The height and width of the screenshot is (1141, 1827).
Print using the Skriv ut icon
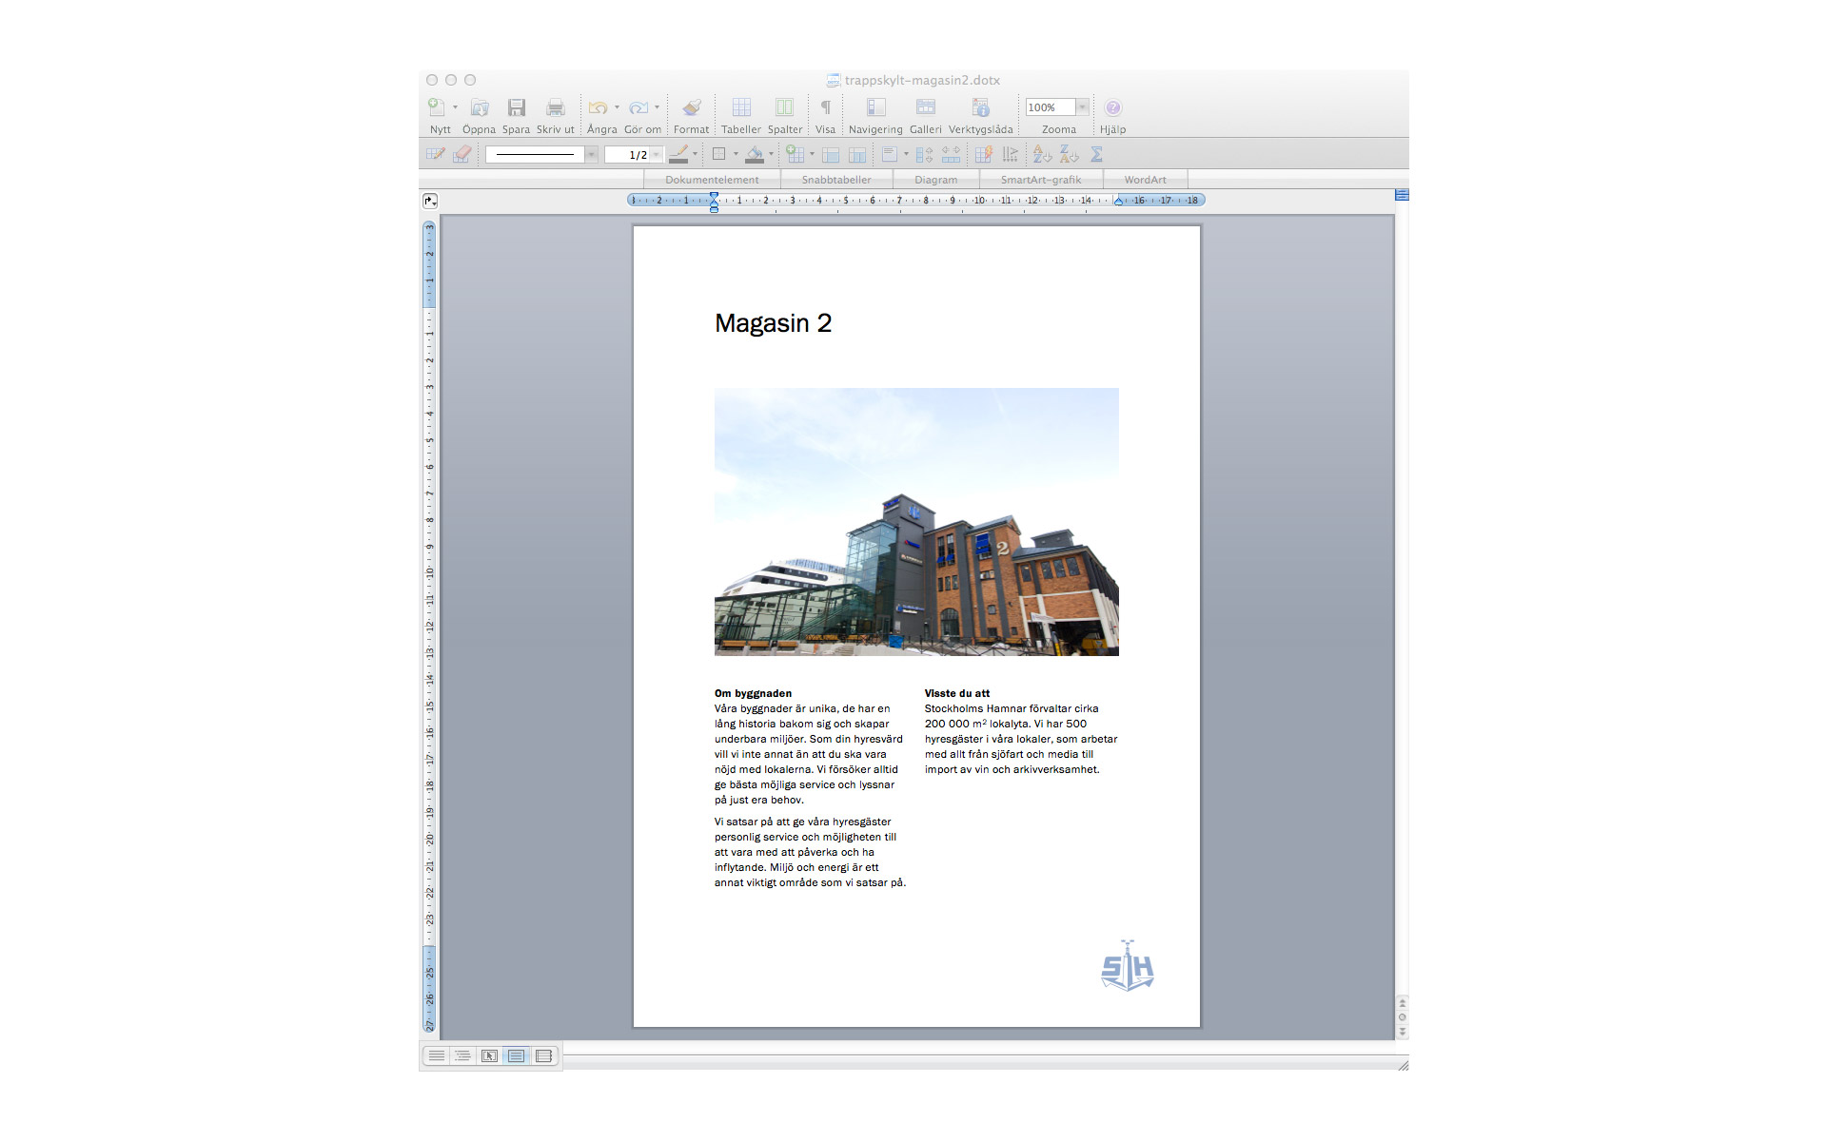click(556, 107)
